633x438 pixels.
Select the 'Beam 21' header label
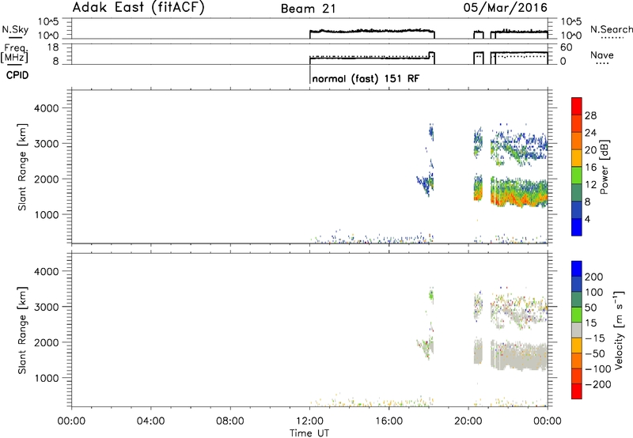pyautogui.click(x=309, y=9)
